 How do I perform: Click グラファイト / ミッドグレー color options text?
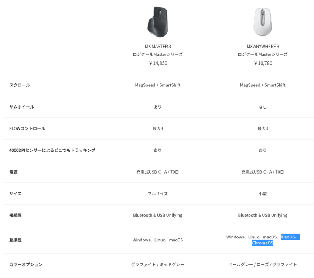pyautogui.click(x=158, y=265)
